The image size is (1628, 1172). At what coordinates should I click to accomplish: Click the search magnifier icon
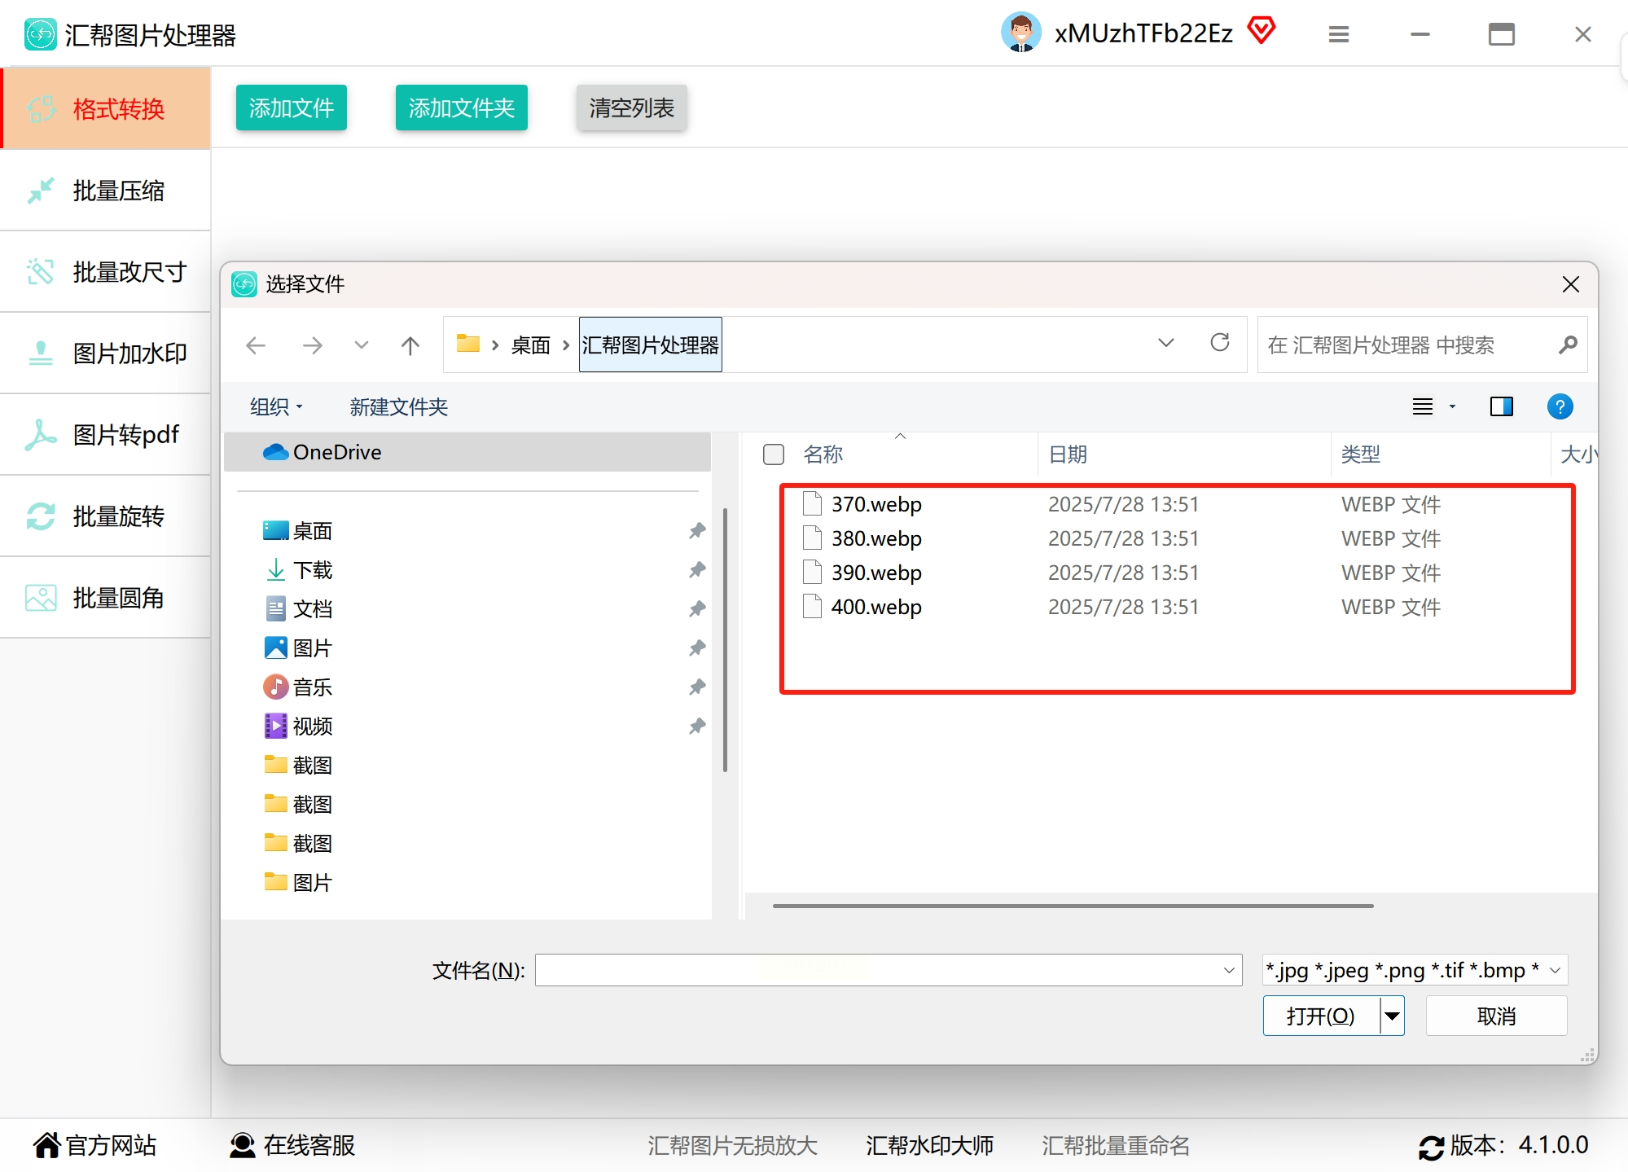[1568, 345]
